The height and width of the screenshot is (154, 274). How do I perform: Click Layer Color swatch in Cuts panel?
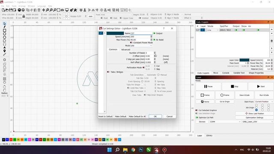(x=244, y=60)
